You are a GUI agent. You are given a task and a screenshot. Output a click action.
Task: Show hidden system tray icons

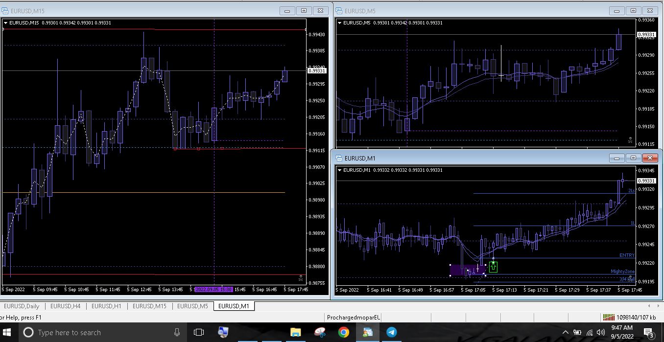[x=566, y=332]
